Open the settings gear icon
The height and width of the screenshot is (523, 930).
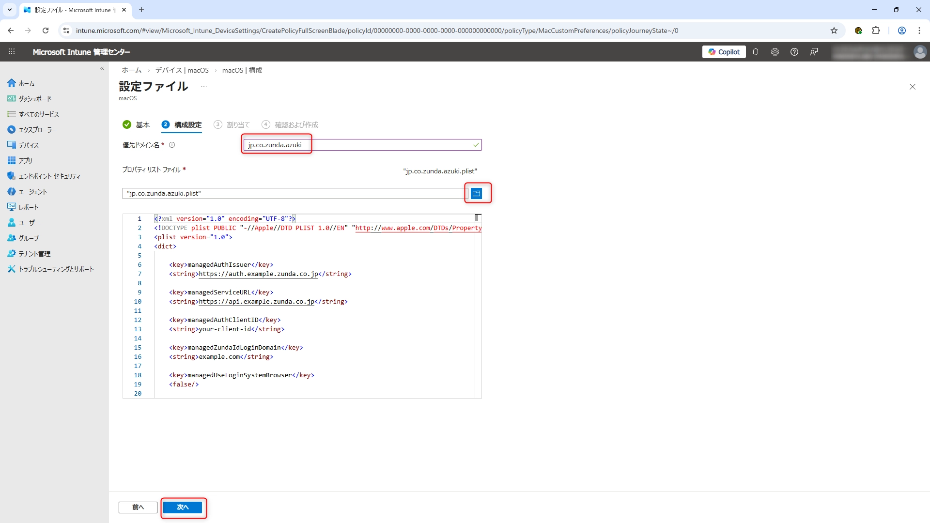tap(775, 52)
